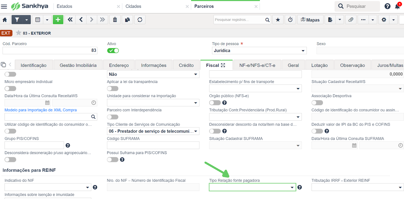Show help for Grupo PIS/COFINS

[68, 145]
